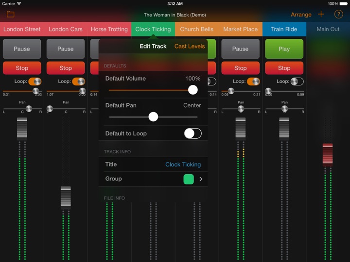The height and width of the screenshot is (262, 350).
Task: Disable Loop on London Cars track
Action: (79, 82)
